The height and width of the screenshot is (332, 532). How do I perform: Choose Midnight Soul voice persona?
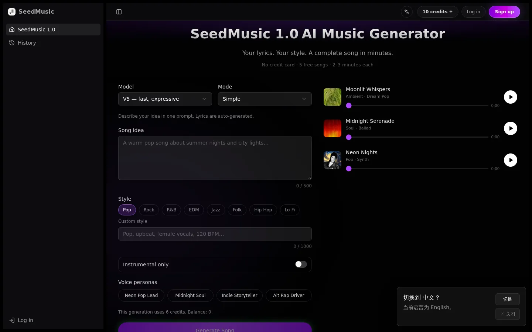click(190, 295)
